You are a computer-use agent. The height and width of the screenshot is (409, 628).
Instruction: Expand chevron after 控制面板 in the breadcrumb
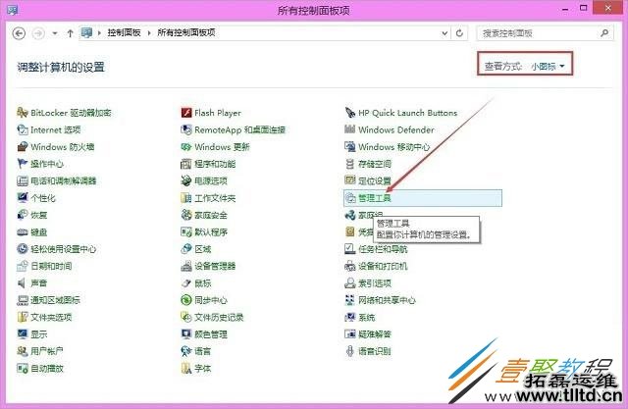(x=149, y=32)
